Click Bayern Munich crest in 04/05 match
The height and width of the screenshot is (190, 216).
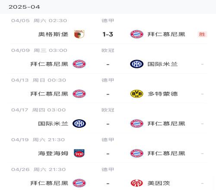coord(137,34)
